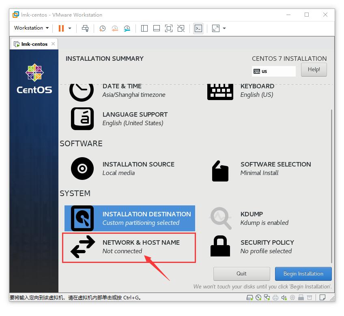This screenshot has width=344, height=316.
Task: Click 'Kdump is enabled' text
Action: (x=264, y=223)
